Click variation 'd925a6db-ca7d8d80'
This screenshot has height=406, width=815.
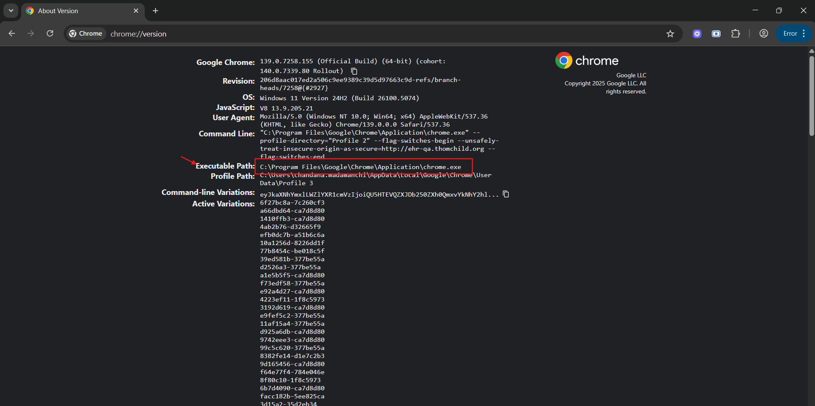(x=292, y=332)
